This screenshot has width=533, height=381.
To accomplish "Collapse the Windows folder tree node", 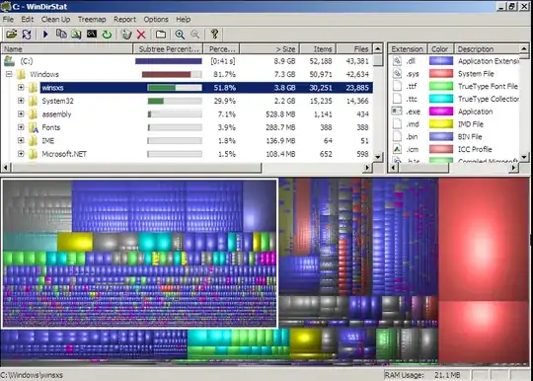I will 9,74.
